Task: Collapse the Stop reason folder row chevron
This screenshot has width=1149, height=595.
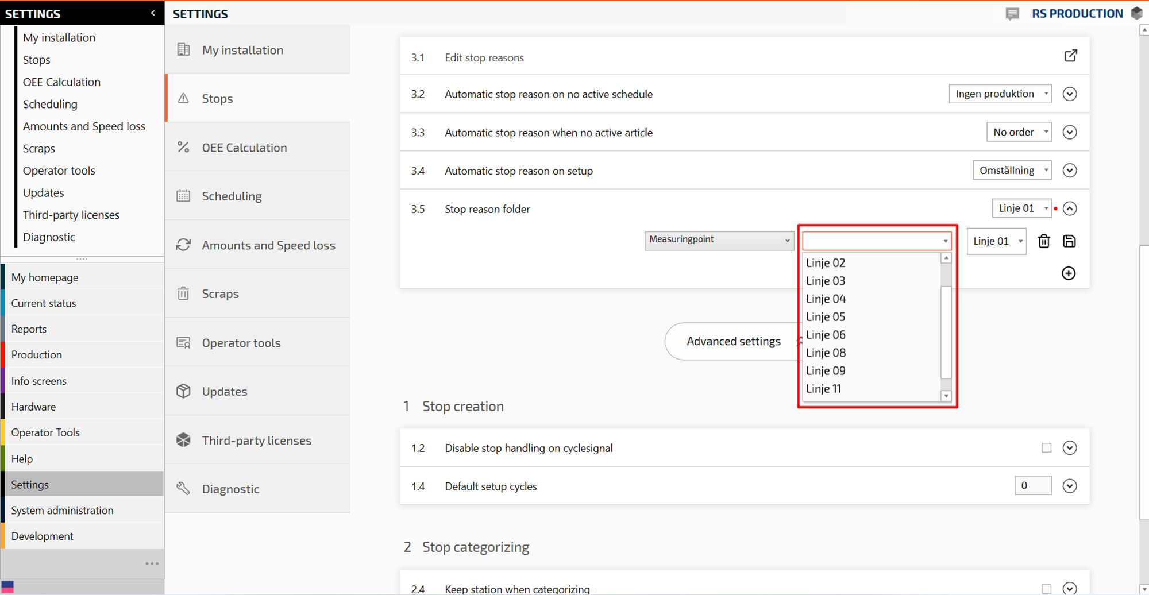Action: pyautogui.click(x=1069, y=208)
